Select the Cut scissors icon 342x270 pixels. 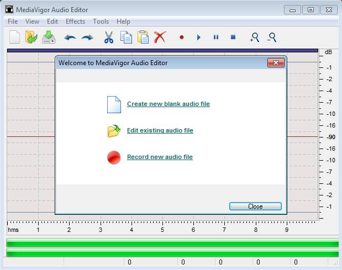click(109, 38)
